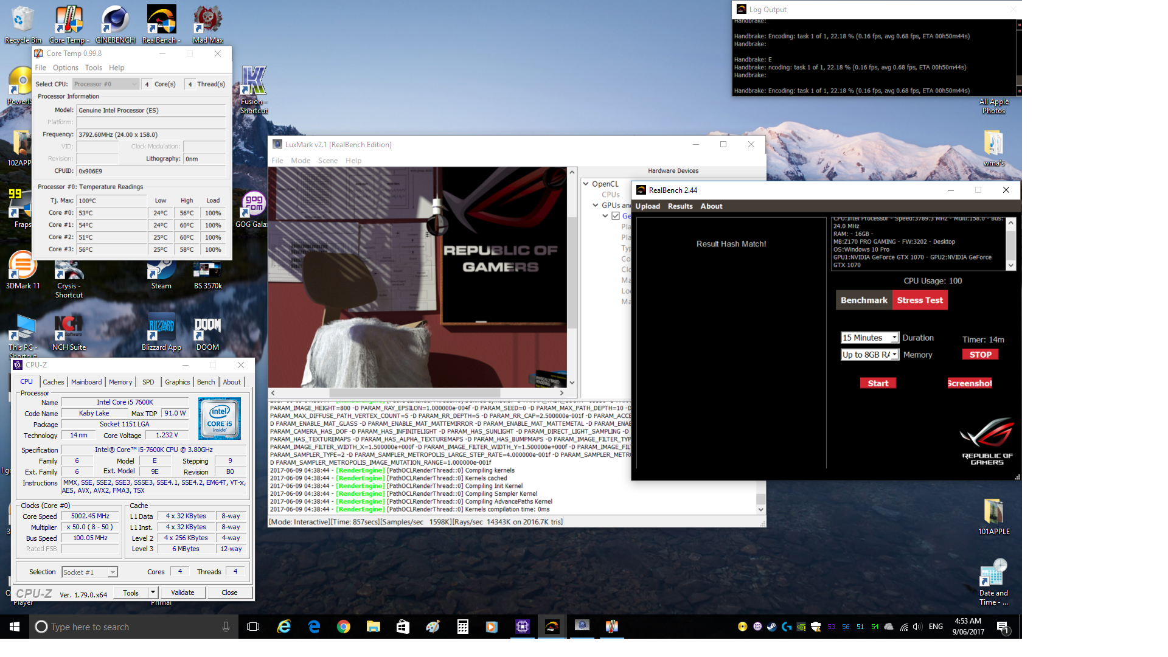
Task: Launch Mad Max from the desktop
Action: (207, 24)
